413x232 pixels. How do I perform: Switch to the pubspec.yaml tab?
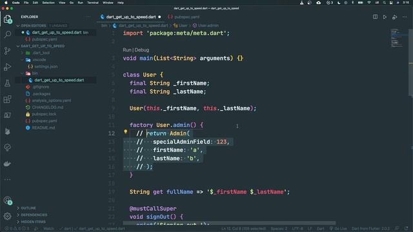183,17
